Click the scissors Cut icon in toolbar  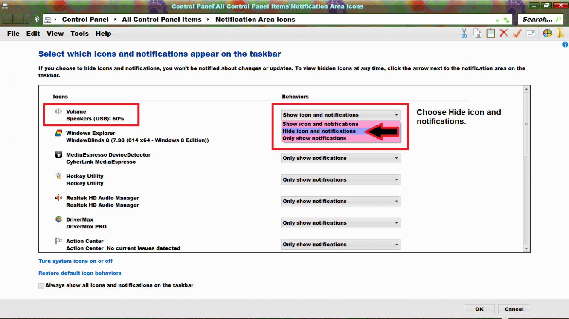pyautogui.click(x=464, y=34)
